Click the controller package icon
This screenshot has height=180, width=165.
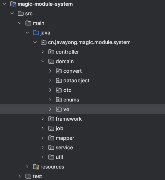coord(51,52)
